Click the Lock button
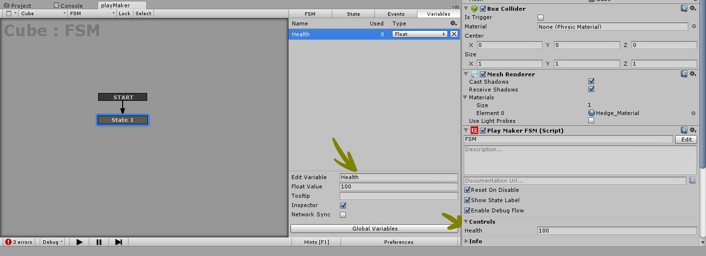 pyautogui.click(x=125, y=13)
